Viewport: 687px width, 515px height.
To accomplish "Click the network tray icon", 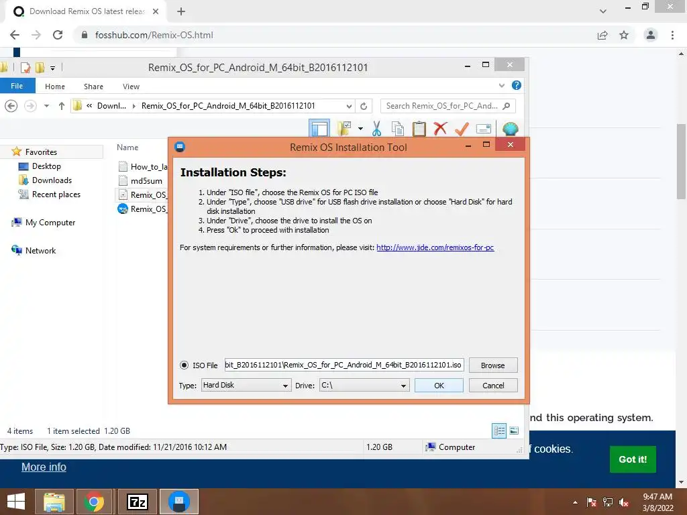I will tap(608, 502).
